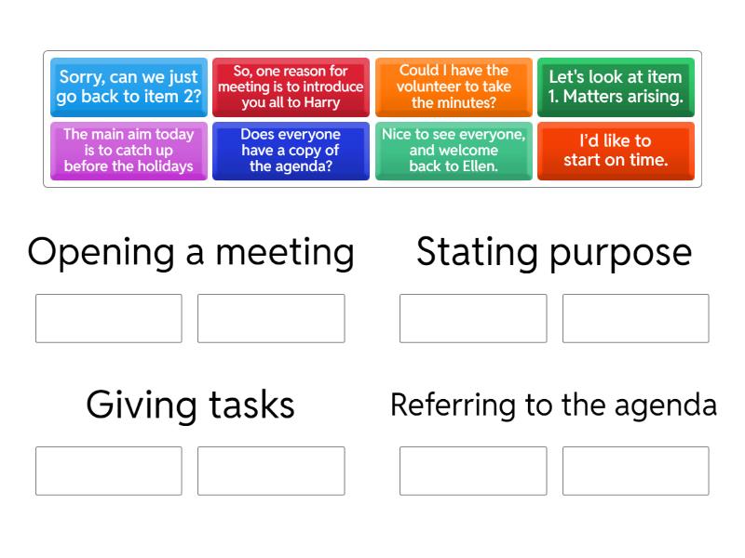The width and height of the screenshot is (745, 558).
Task: Click the 'Giving tasks' group heading
Action: pos(191,405)
